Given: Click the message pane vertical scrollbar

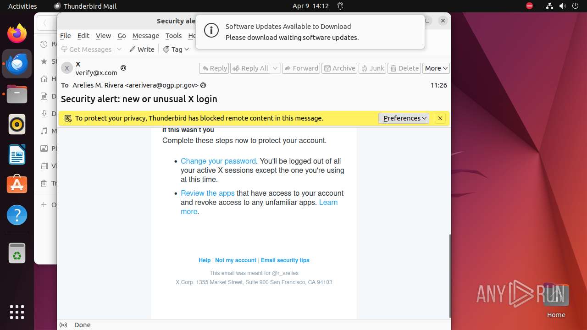Looking at the screenshot, I should tap(450, 275).
